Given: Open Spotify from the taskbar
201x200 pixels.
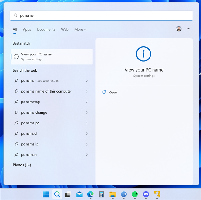Looking at the screenshot, I should [x=135, y=194].
